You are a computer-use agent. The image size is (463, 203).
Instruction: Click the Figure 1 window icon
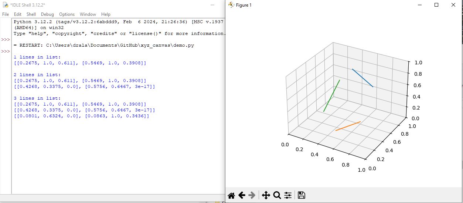(x=231, y=5)
